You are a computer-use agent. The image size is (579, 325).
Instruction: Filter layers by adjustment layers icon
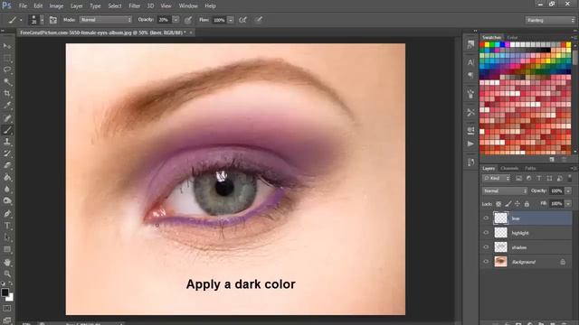[x=528, y=179]
